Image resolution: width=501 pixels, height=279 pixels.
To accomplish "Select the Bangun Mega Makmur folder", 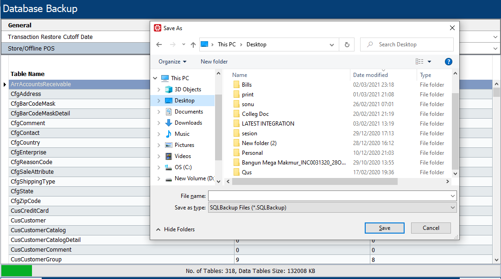I will [294, 163].
